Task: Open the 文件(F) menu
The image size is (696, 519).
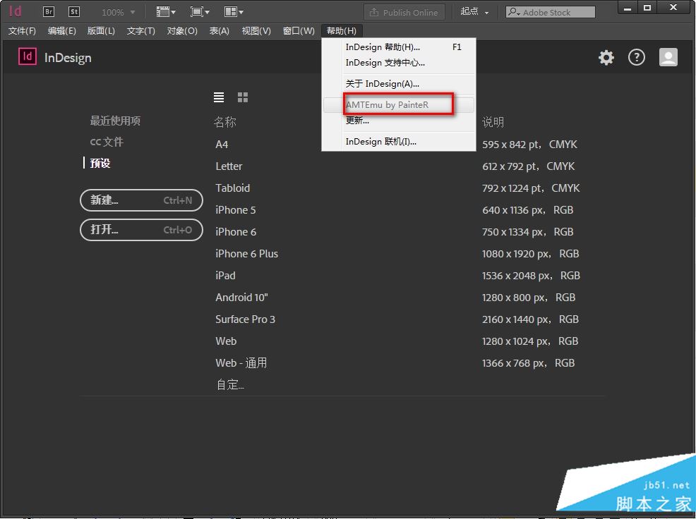Action: click(22, 30)
